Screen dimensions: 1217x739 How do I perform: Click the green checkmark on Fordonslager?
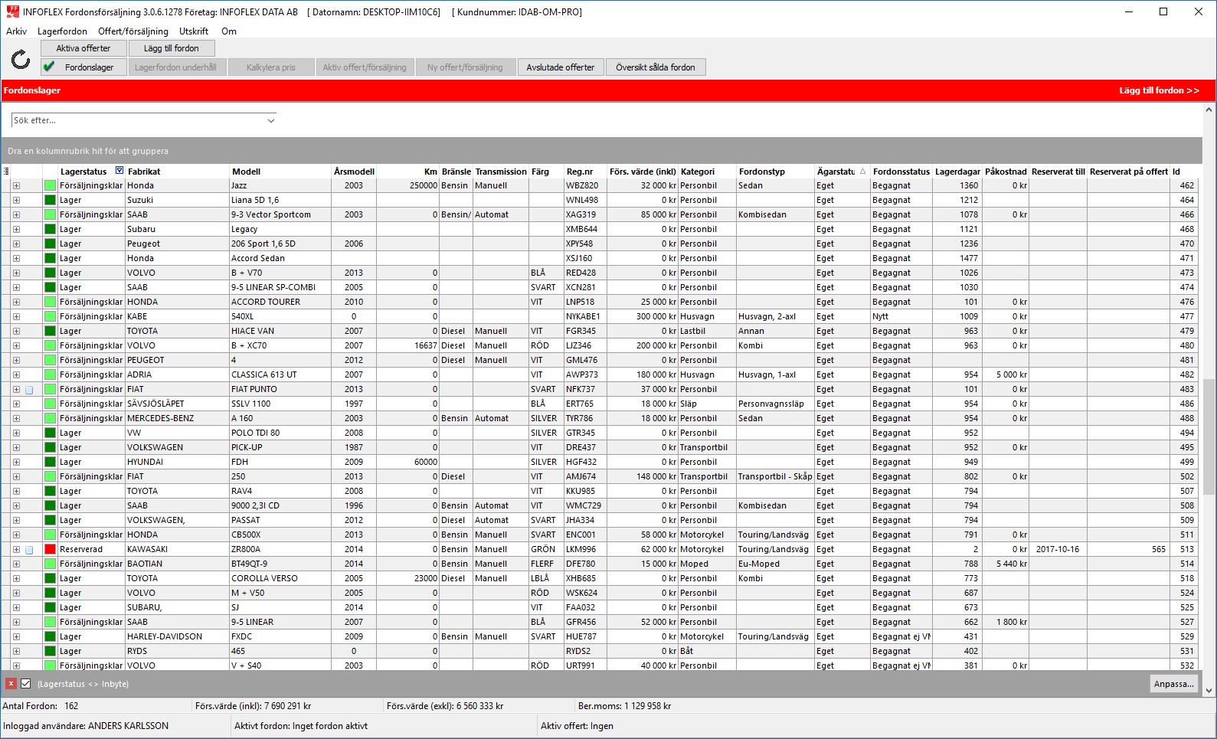pos(50,67)
